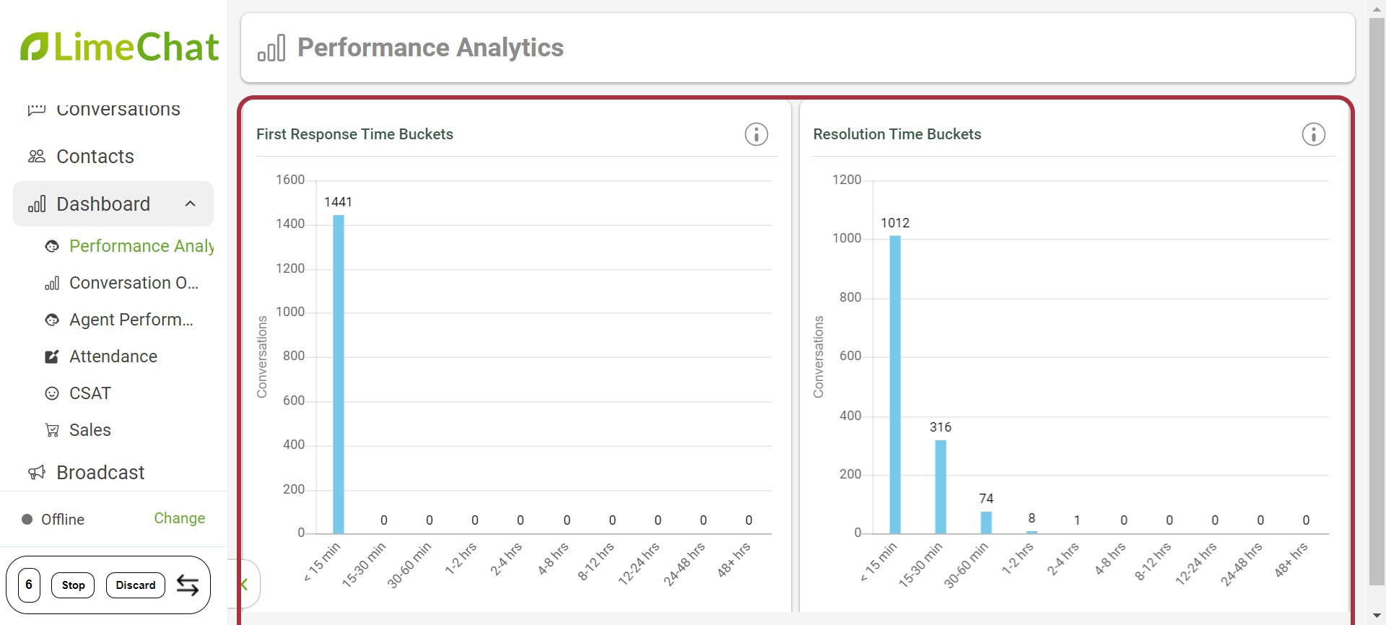Click Change to update availability status
Viewport: 1386px width, 625px height.
[180, 519]
